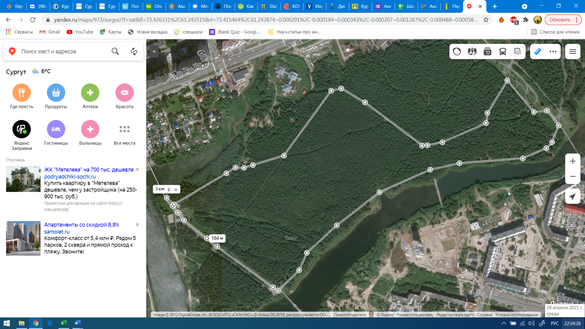Open the YouTube bookmark
The width and height of the screenshot is (585, 329).
[x=80, y=32]
